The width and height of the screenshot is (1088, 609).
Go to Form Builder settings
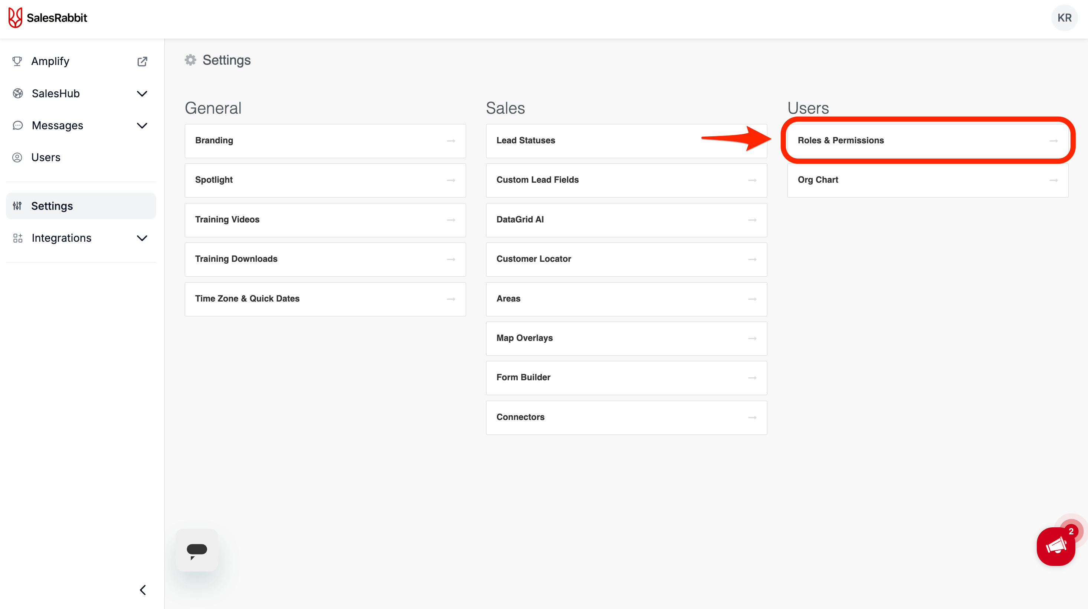pyautogui.click(x=626, y=377)
